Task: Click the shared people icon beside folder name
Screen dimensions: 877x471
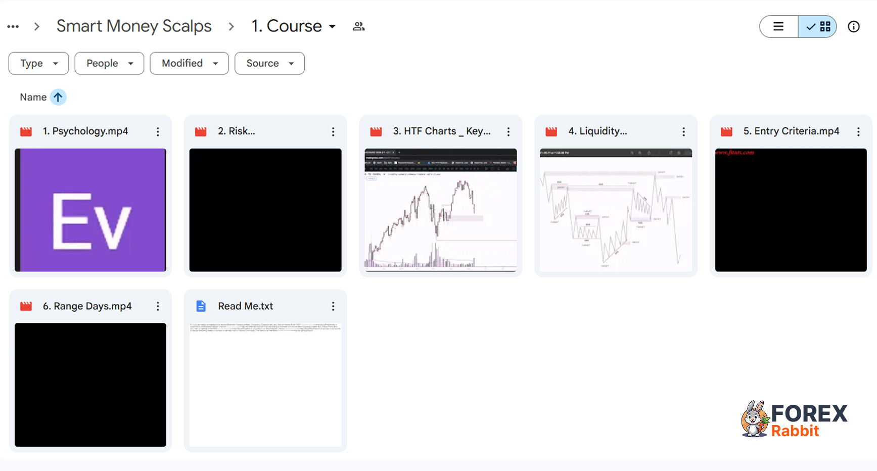Action: (358, 27)
